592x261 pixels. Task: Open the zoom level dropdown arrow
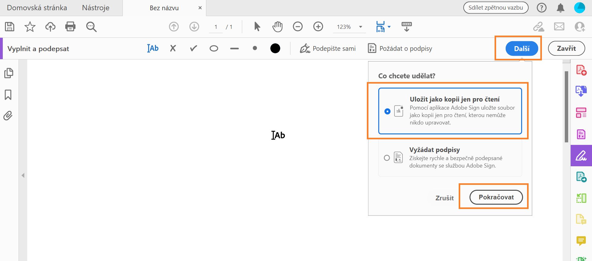click(361, 27)
